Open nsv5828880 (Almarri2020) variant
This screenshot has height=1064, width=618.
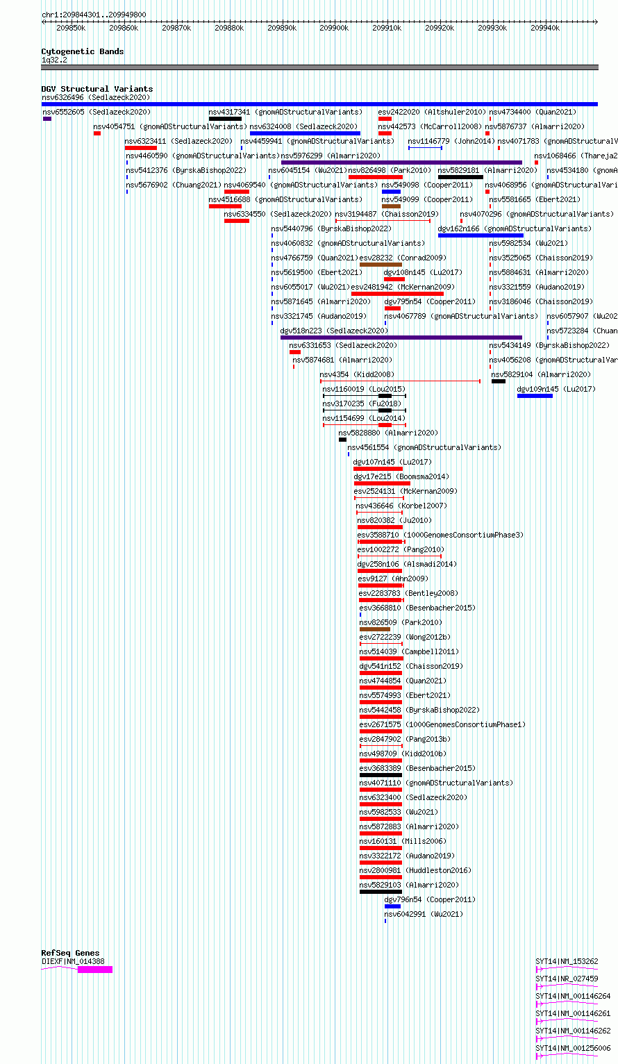click(388, 433)
